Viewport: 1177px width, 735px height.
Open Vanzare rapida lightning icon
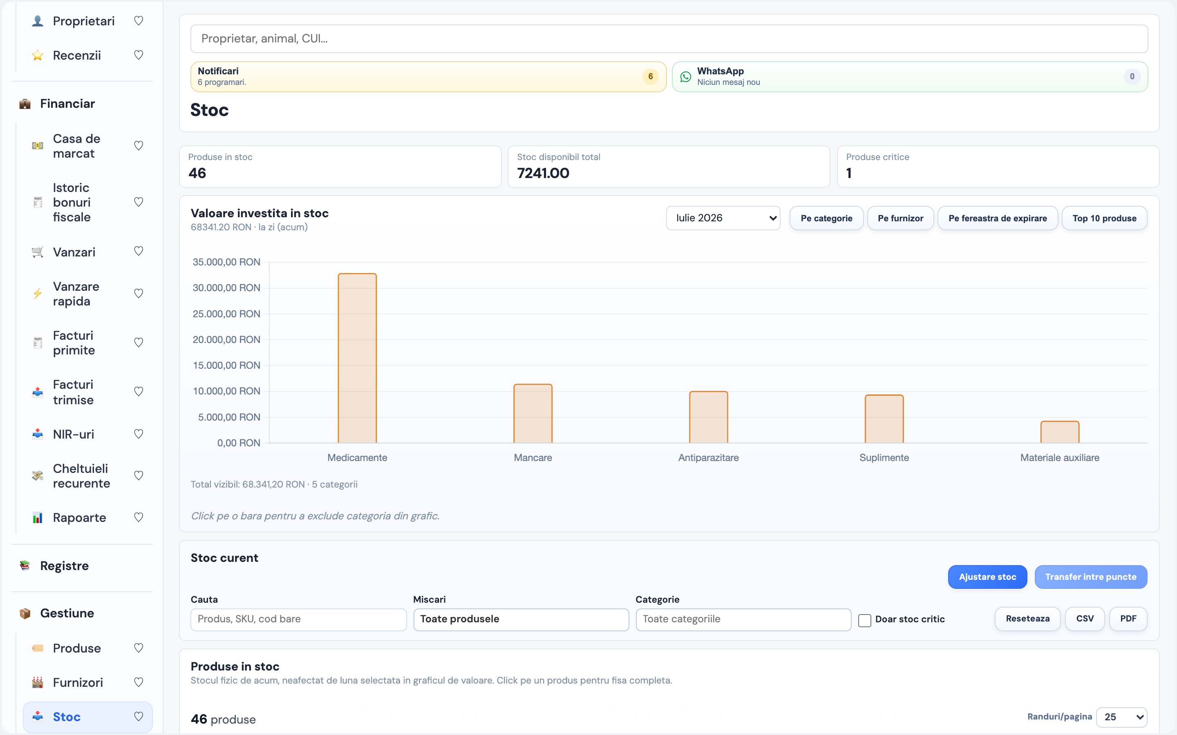coord(38,294)
